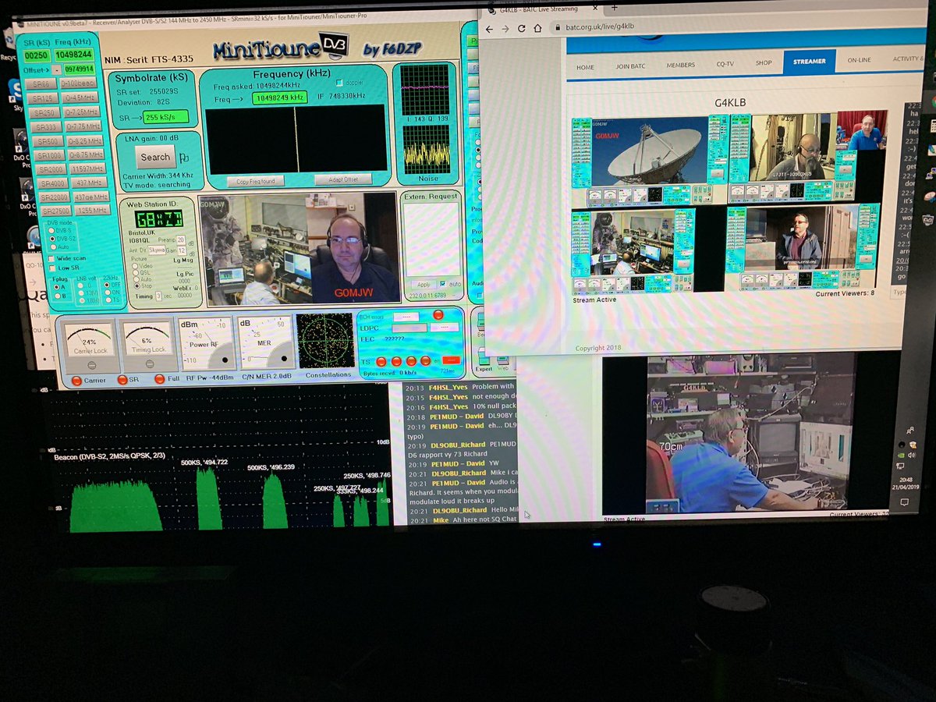Open the browser home page icon

[x=538, y=29]
